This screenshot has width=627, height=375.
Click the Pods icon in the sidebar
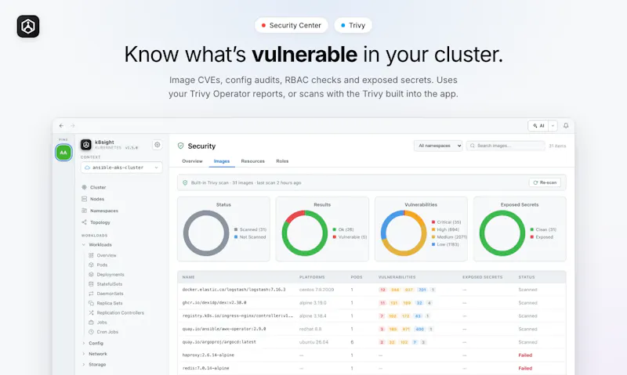(91, 265)
